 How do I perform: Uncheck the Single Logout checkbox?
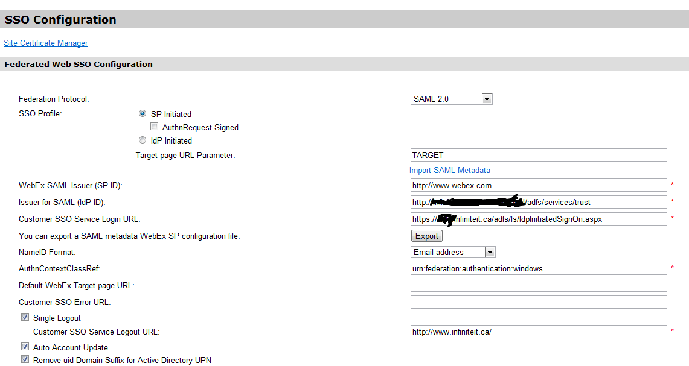[x=25, y=317]
